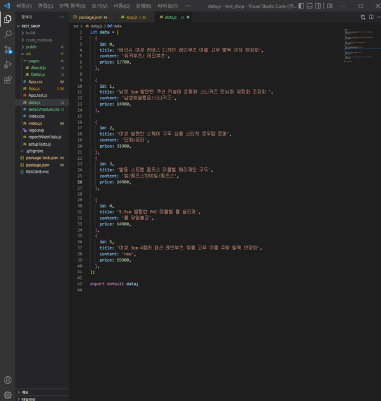Viewport: 381px width, 401px height.
Task: Toggle bottom panel layout icon
Action: coord(309,6)
